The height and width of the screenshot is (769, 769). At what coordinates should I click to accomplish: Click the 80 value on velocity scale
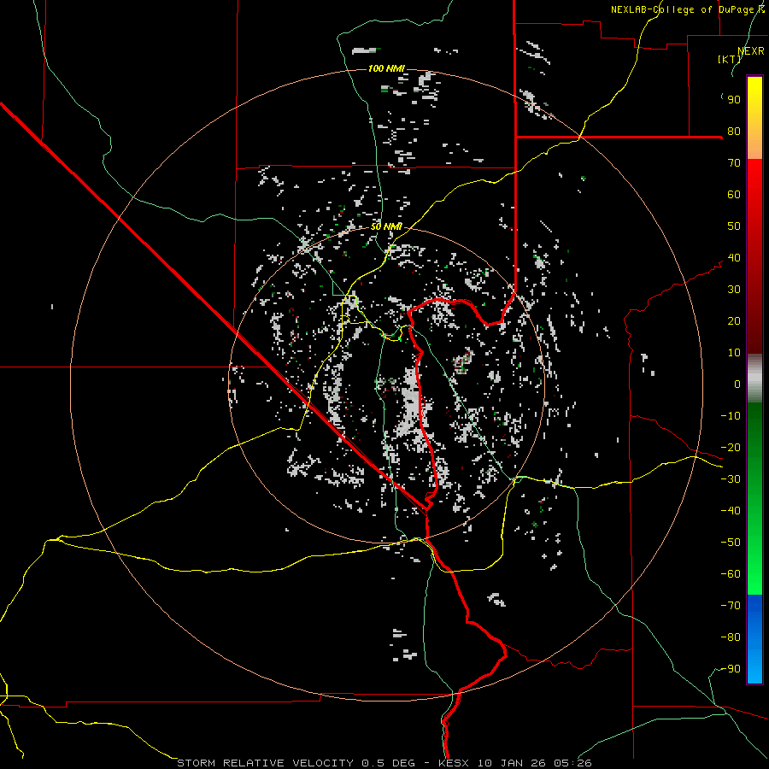[734, 131]
